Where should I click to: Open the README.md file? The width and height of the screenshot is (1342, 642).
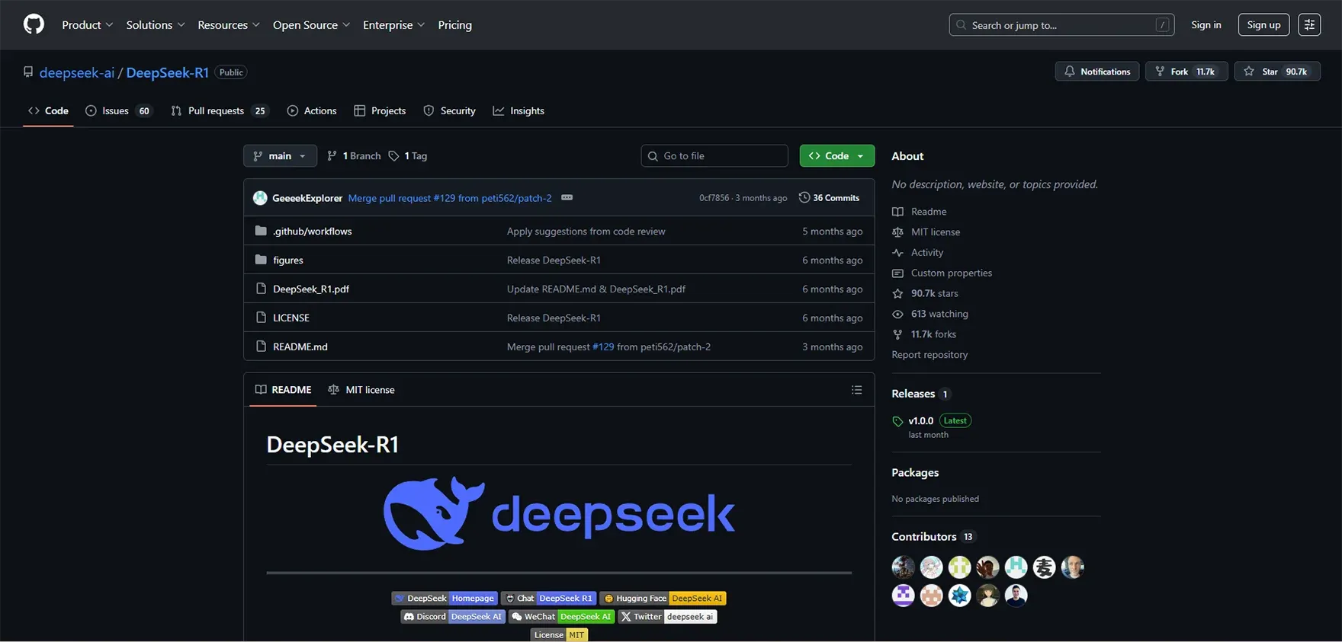tap(300, 347)
